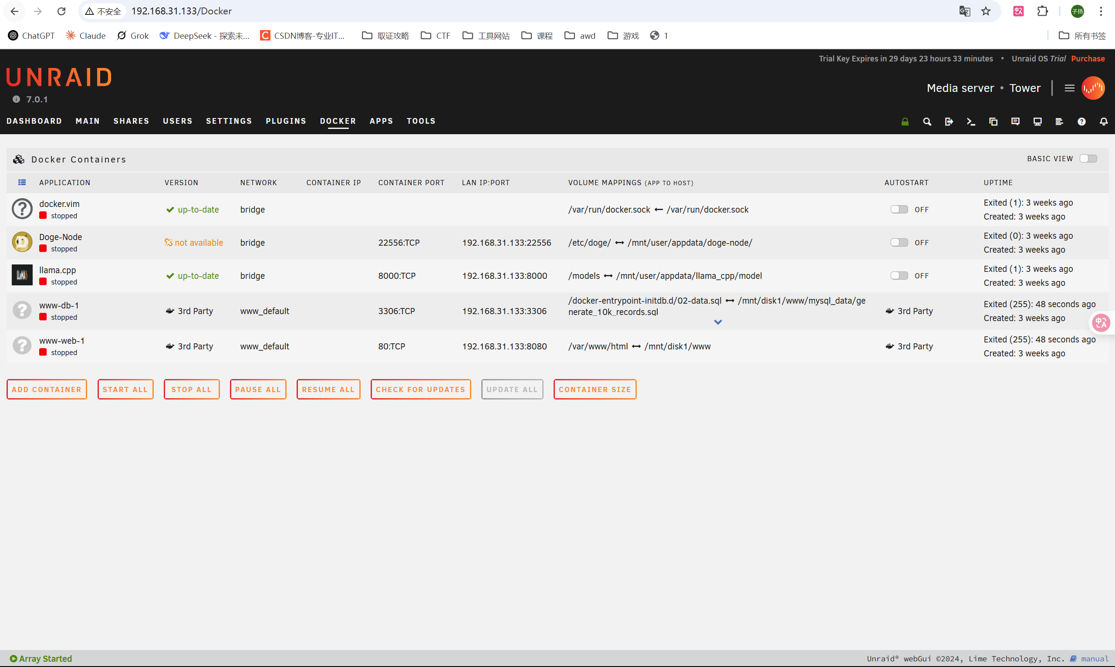Open the Dashboard tab
Screen dimensions: 1115x667
coord(34,121)
